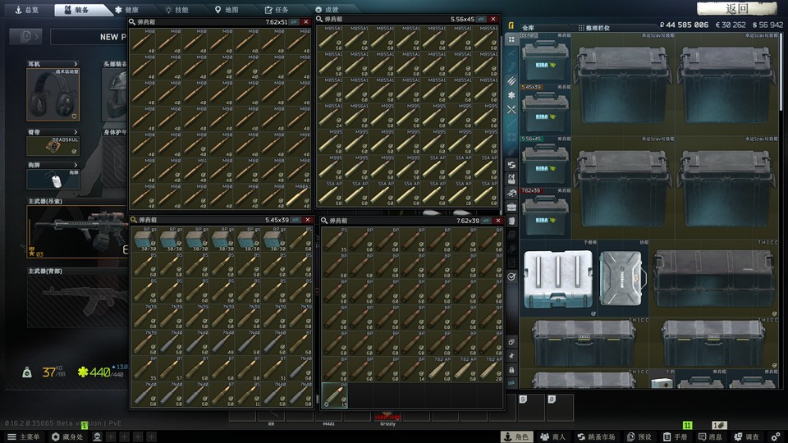Select the M856A1 round in 5.56x45 case
788x443 pixels.
(x=355, y=116)
